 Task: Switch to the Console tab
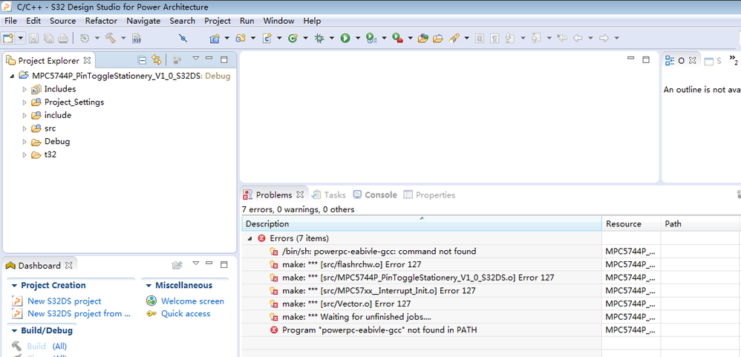tap(375, 195)
